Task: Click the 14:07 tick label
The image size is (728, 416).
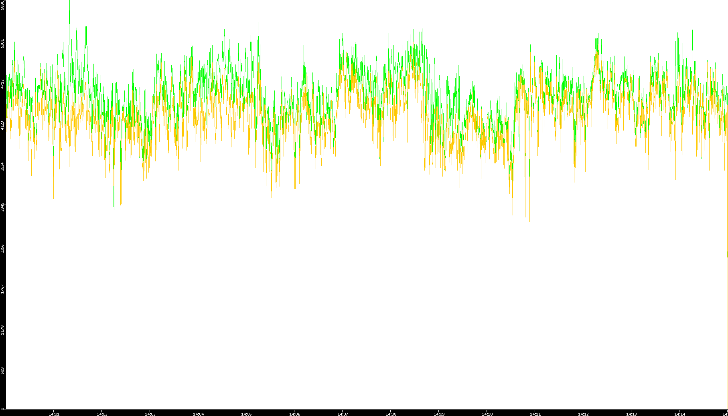Action: pyautogui.click(x=343, y=414)
